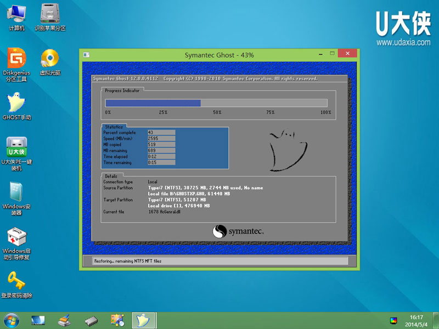
Task: Click the Windows Start button
Action: tap(11, 320)
